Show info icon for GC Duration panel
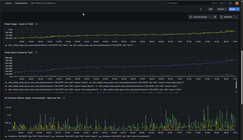This screenshot has width=243, height=140. [x=64, y=98]
